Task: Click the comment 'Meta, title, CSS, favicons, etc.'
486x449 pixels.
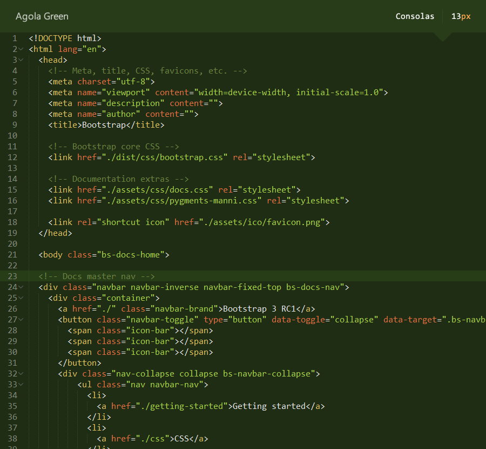Action: click(x=147, y=71)
